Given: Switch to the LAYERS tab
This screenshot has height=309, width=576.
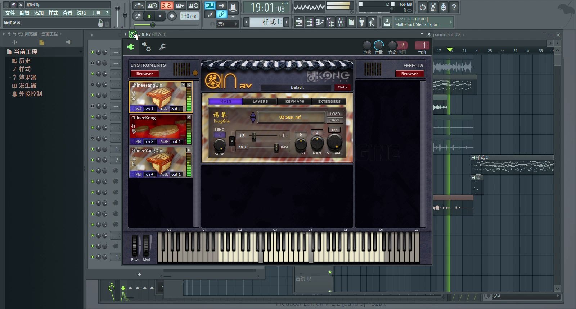Looking at the screenshot, I should [x=260, y=102].
